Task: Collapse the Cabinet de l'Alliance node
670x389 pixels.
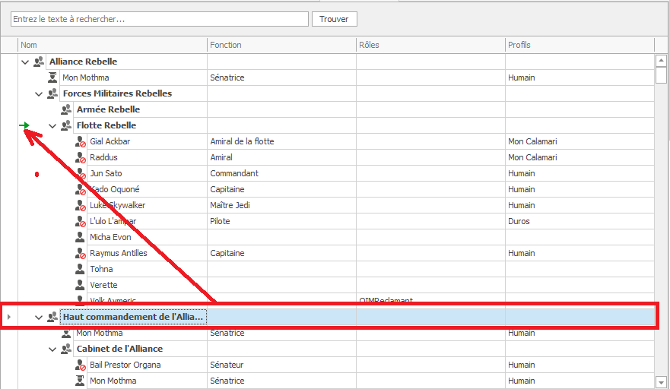Action: pos(52,349)
